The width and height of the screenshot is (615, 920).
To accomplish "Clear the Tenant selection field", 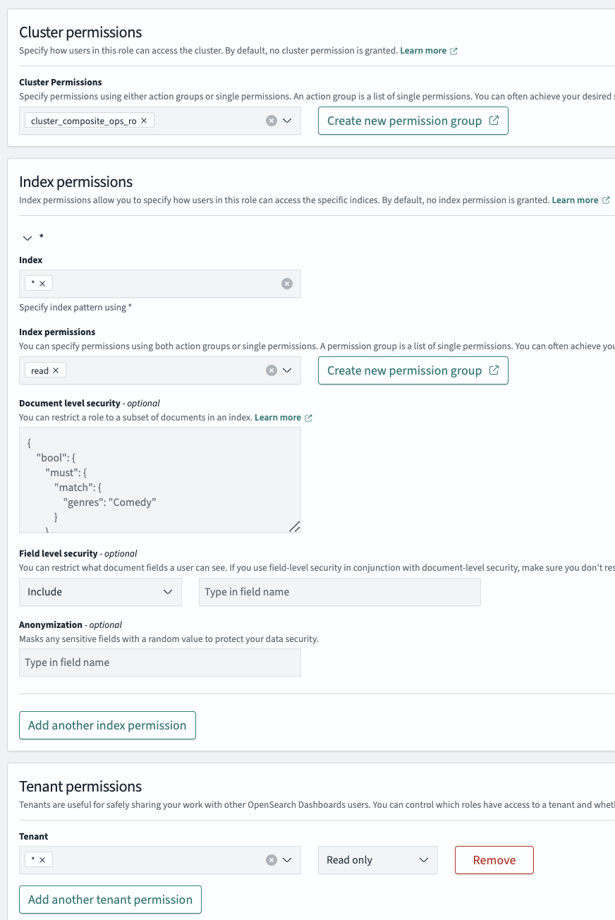I will point(271,860).
